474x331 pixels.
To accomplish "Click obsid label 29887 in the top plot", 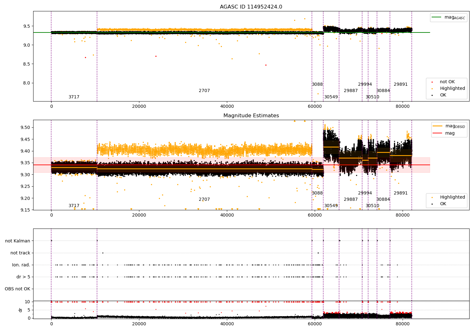I will [351, 91].
